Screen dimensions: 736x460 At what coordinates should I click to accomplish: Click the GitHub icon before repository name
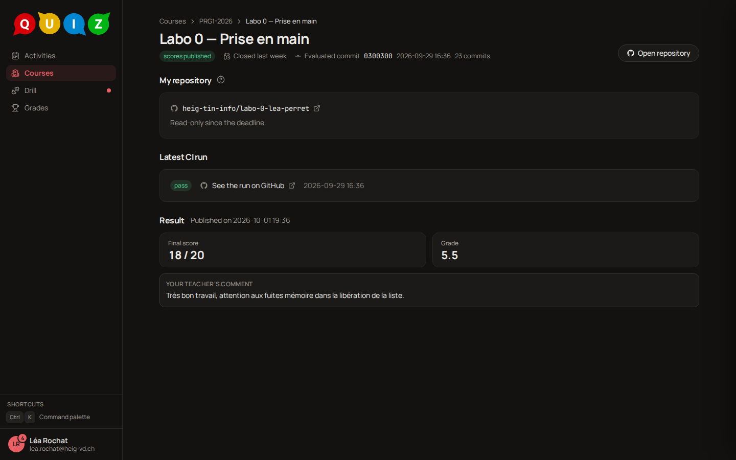click(x=174, y=108)
